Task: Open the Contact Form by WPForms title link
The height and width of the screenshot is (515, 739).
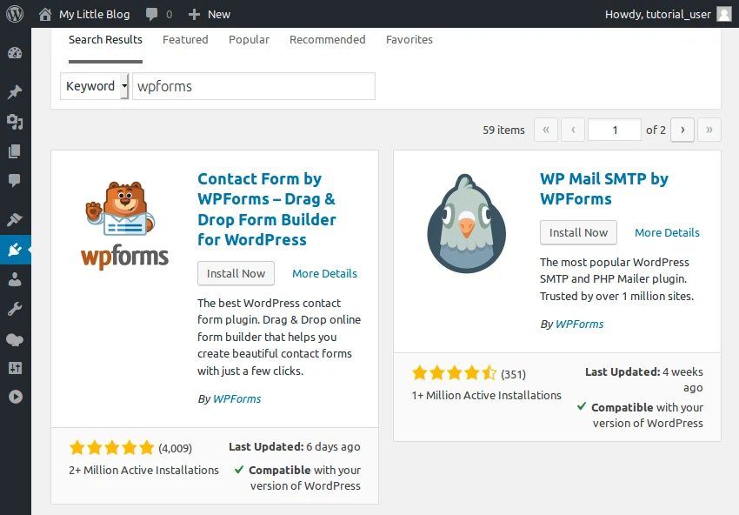Action: coord(267,209)
